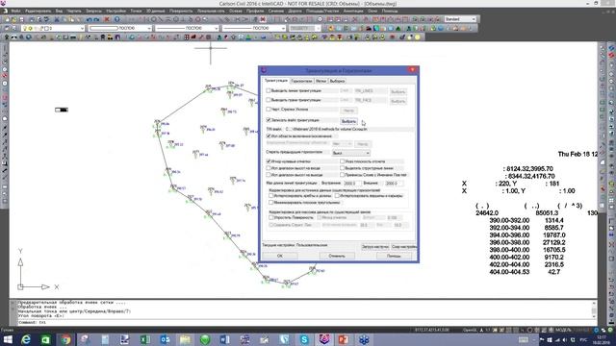Click the Cut scissors icon in the toolbar
This screenshot has height=346, width=616.
tap(57, 19)
